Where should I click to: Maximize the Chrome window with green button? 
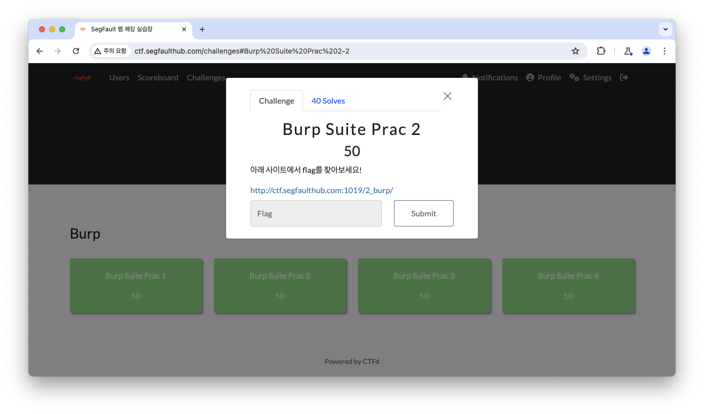(62, 29)
